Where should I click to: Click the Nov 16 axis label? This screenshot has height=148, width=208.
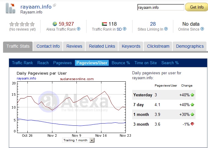pos(101,135)
